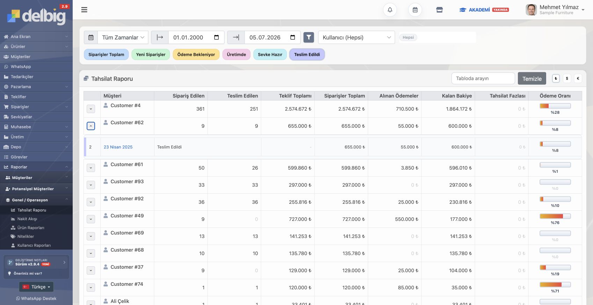Viewport: 593px width, 305px height.
Task: Expand Müşteriler reports subsection
Action: coord(36,178)
